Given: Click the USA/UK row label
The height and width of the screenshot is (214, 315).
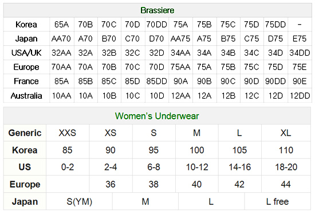Looking at the screenshot, I should [x=26, y=53].
